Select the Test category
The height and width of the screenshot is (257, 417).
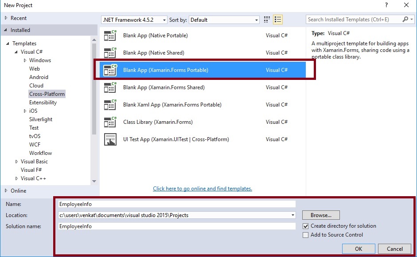(x=34, y=128)
